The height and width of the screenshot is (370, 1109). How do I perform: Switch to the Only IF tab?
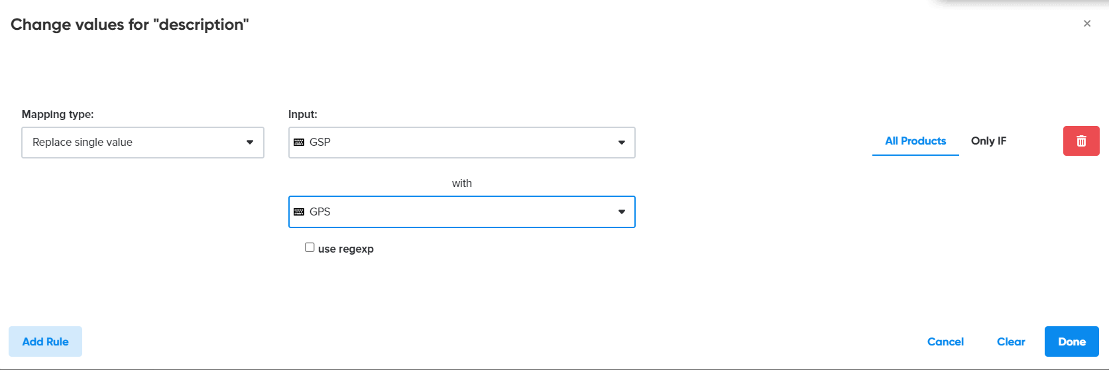(x=988, y=141)
